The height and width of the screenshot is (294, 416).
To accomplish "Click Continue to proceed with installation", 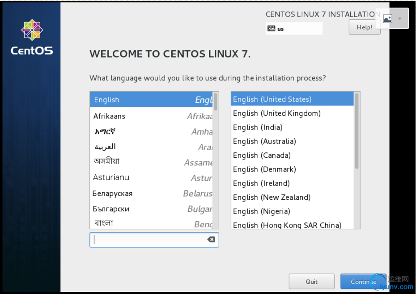I will 363,281.
